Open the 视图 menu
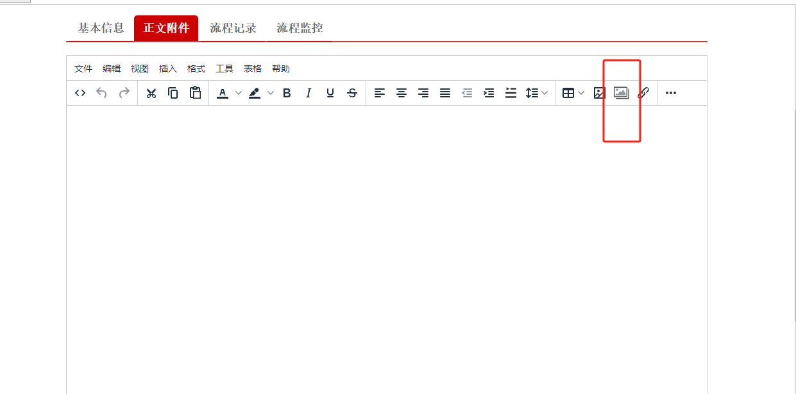 (x=140, y=69)
